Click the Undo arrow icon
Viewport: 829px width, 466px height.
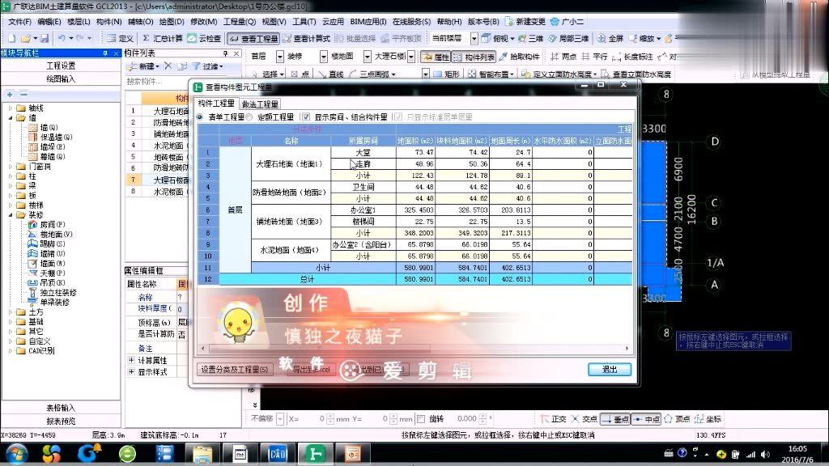(x=62, y=39)
